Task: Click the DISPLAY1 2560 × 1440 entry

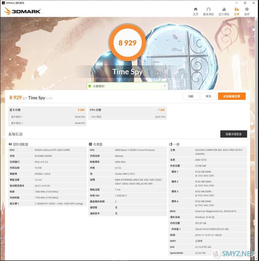Action: pos(59,203)
